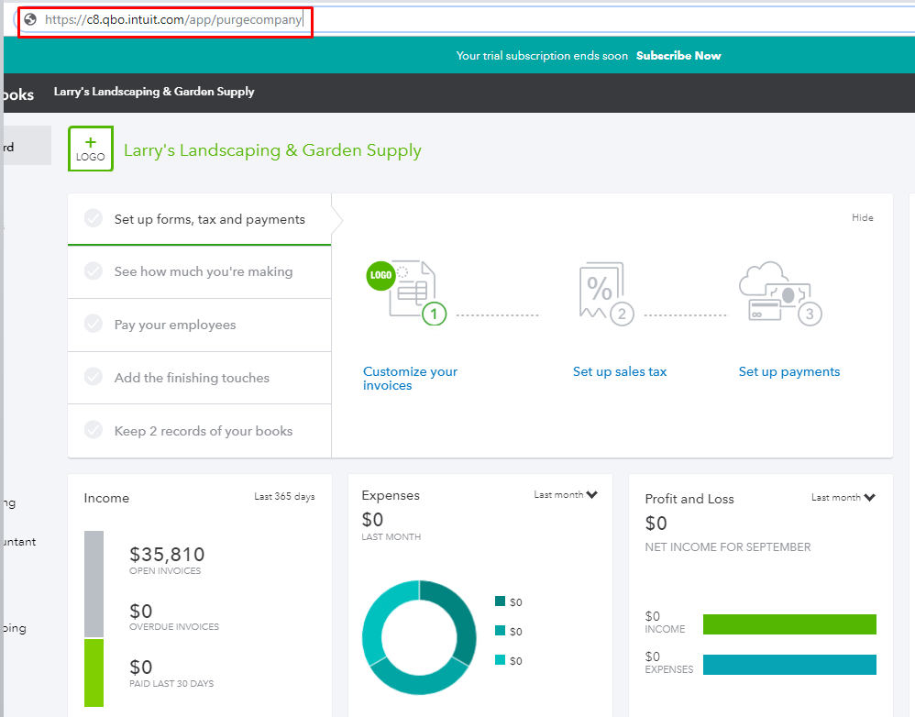Image resolution: width=915 pixels, height=717 pixels.
Task: Toggle checkmark circle for Add the finishing touches
Action: pyautogui.click(x=94, y=376)
